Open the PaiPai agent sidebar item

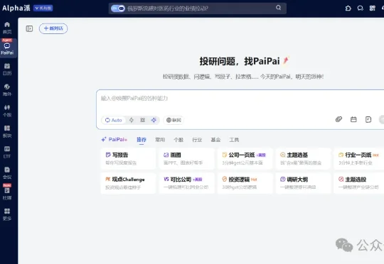click(x=7, y=48)
